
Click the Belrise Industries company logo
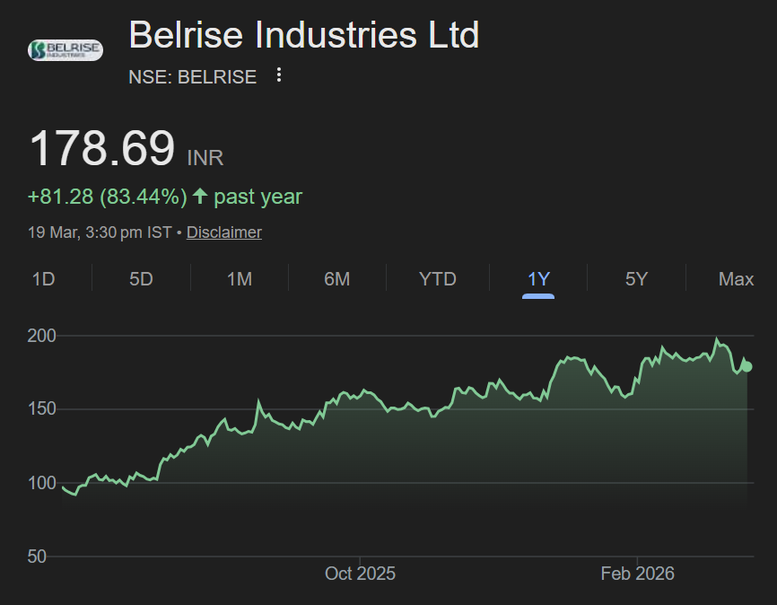[x=65, y=49]
